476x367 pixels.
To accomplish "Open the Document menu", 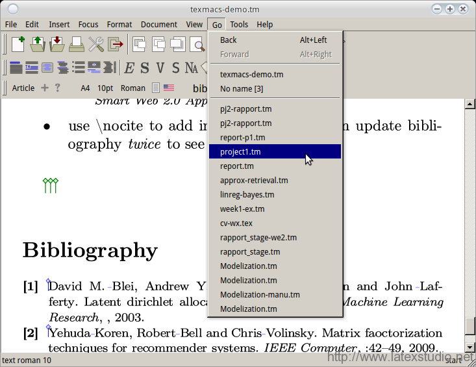I will coord(158,24).
